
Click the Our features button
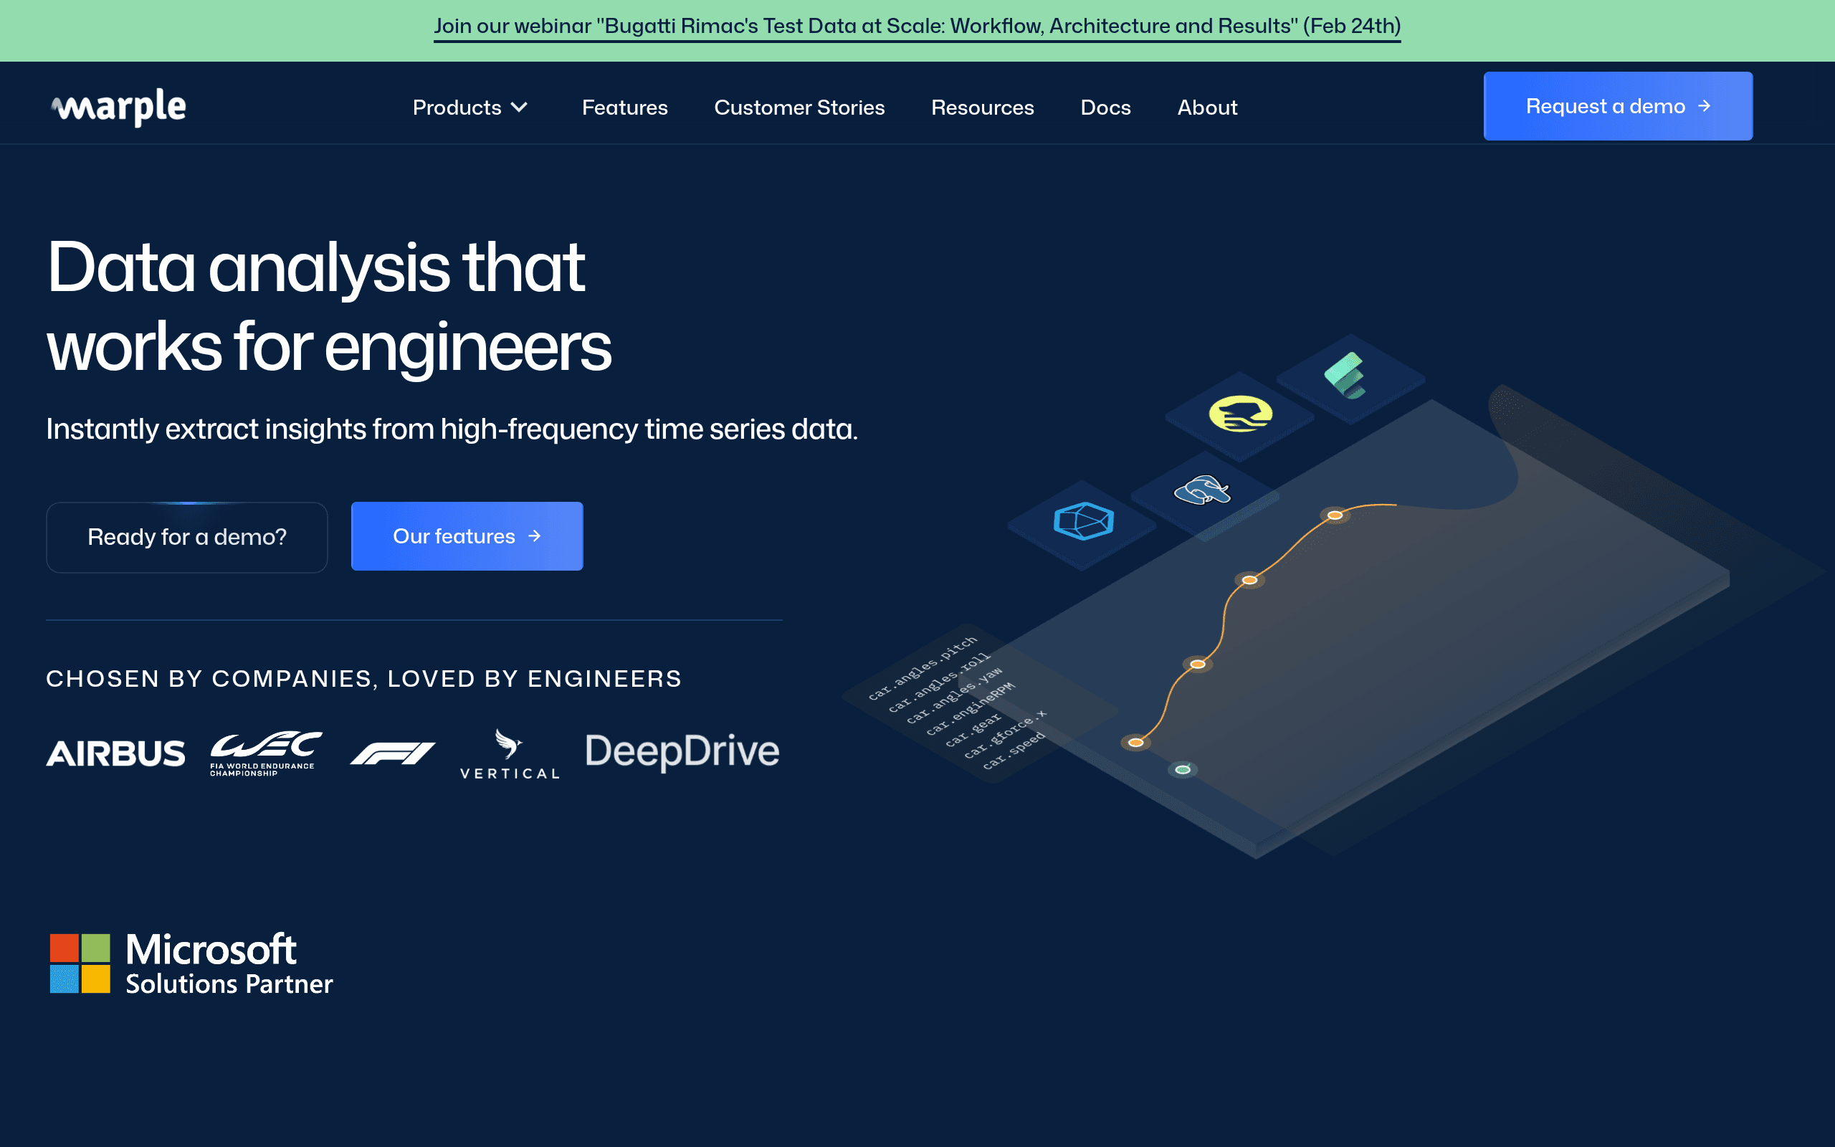pyautogui.click(x=467, y=536)
